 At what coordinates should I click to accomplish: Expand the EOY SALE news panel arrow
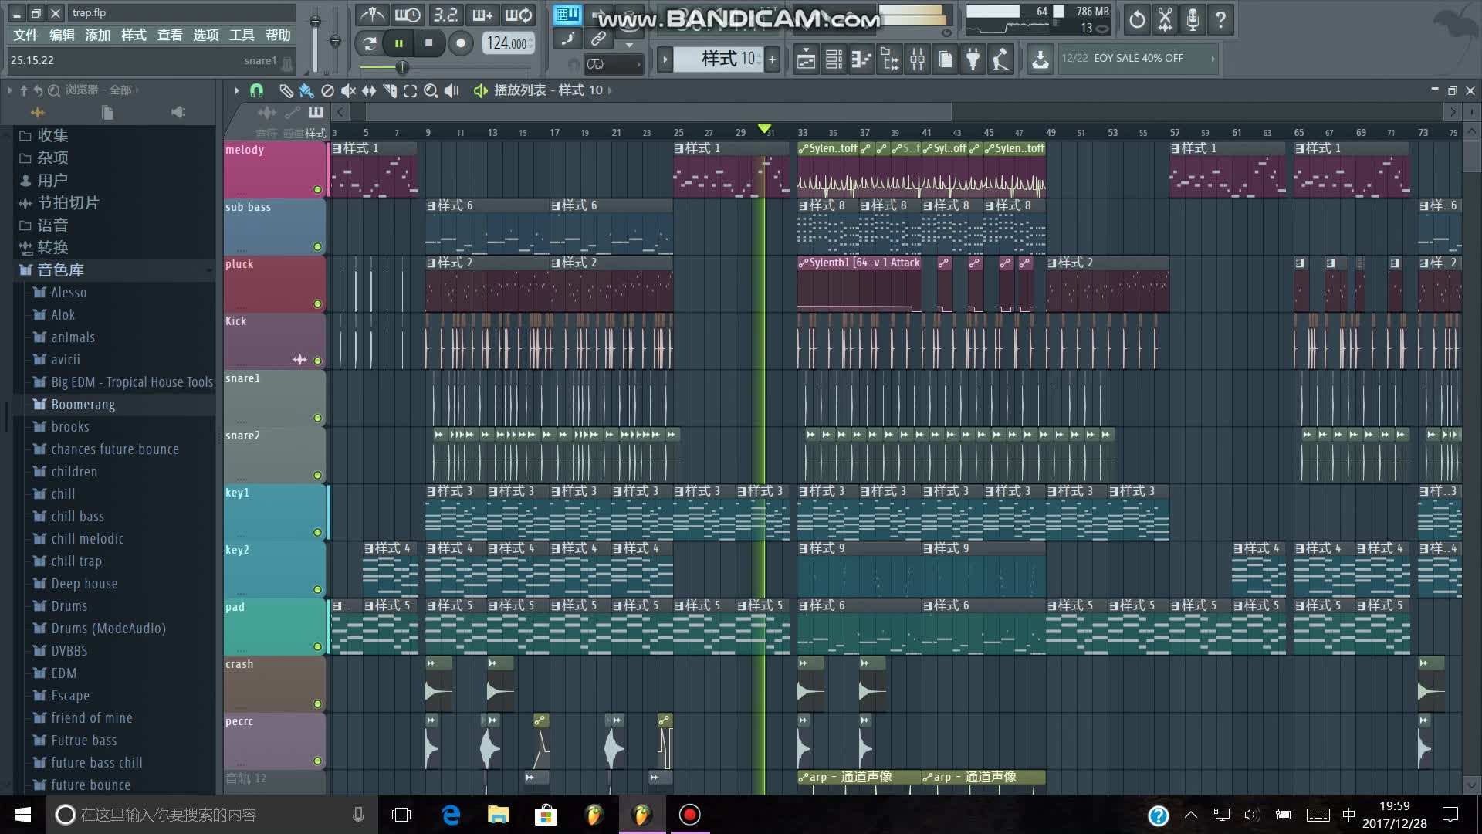click(1213, 59)
